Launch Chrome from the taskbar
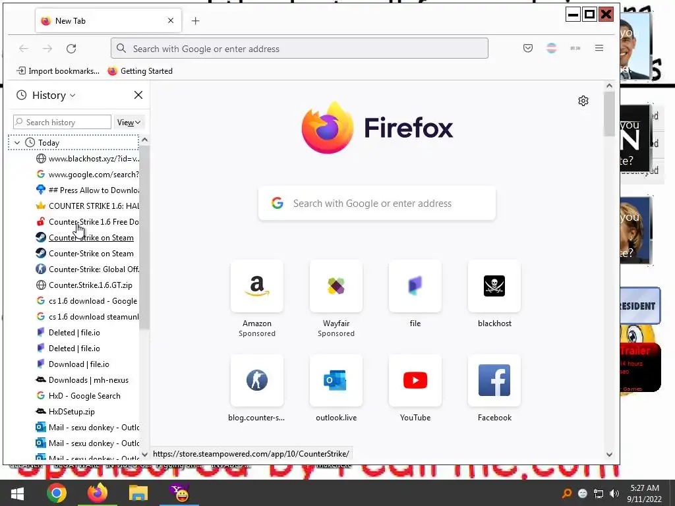 coord(57,493)
